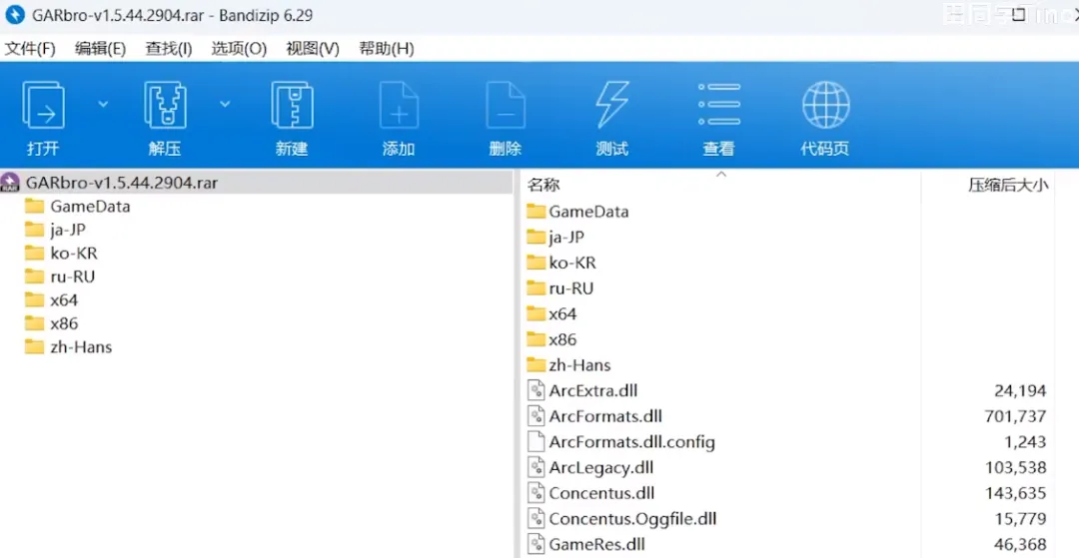Select GameData folder in left tree
Viewport: 1079px width, 558px height.
[x=90, y=207]
